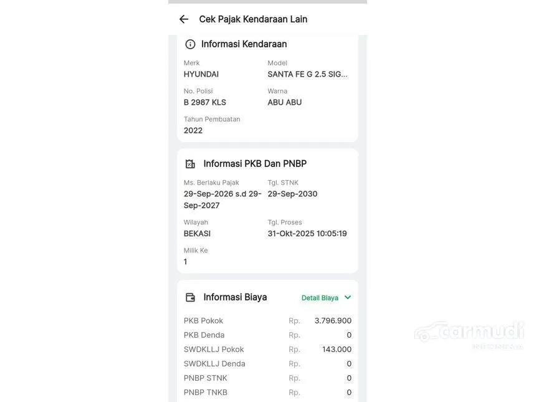Open the Detail Biaya link
This screenshot has height=402, width=536.
pos(320,298)
